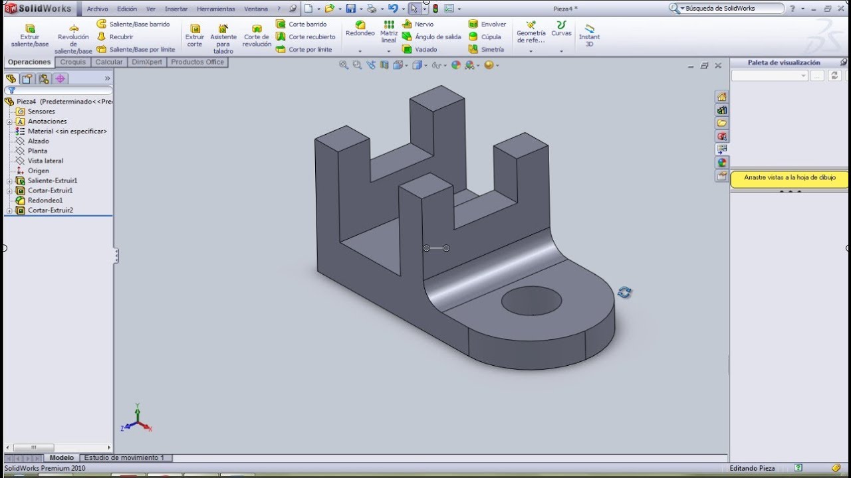
Task: Select the Cúpula dome tool
Action: coord(485,37)
